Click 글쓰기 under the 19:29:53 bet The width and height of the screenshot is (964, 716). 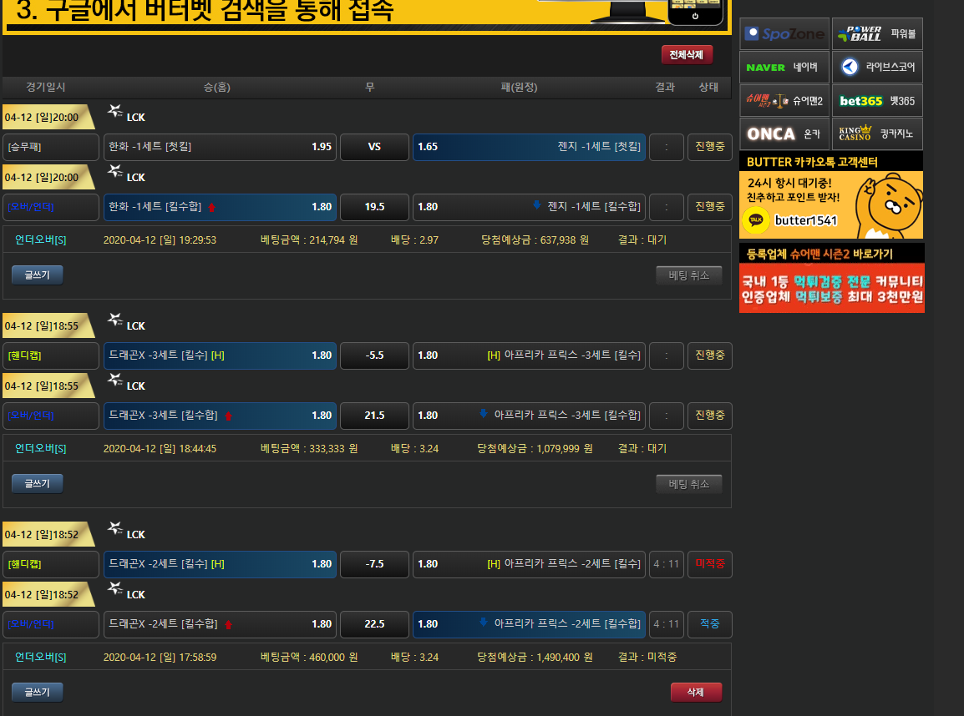[37, 275]
